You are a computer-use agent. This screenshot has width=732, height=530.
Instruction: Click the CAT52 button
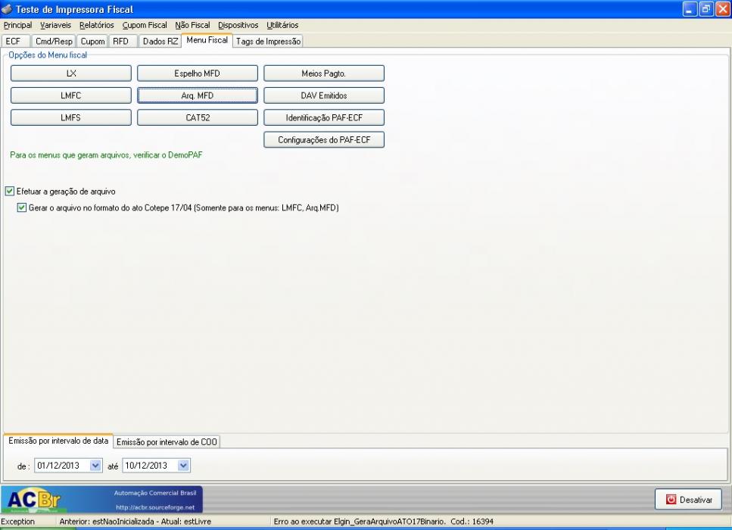[198, 117]
